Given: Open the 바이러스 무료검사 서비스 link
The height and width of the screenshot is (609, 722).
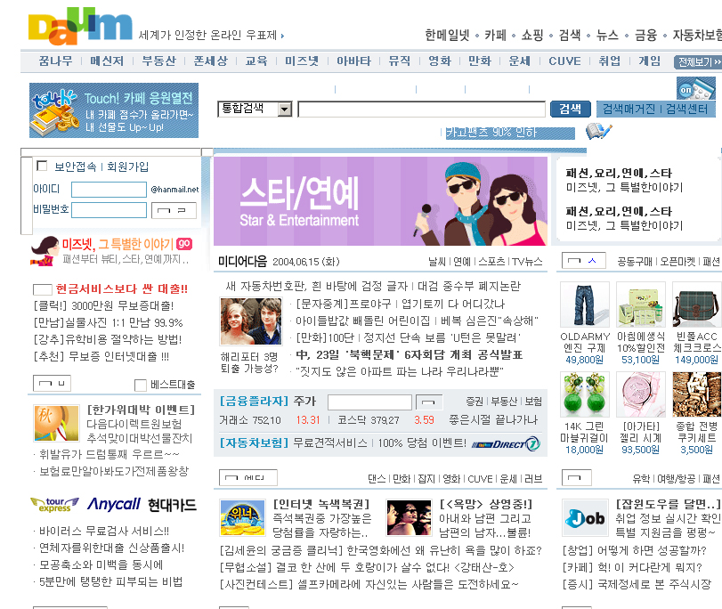Looking at the screenshot, I should tap(104, 532).
